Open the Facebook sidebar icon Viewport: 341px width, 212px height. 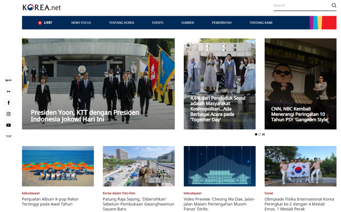coord(9,103)
